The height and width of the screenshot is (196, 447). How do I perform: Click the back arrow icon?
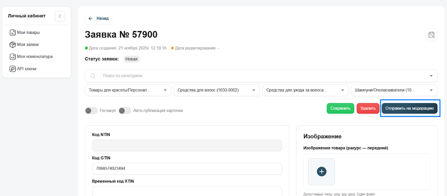click(x=90, y=19)
